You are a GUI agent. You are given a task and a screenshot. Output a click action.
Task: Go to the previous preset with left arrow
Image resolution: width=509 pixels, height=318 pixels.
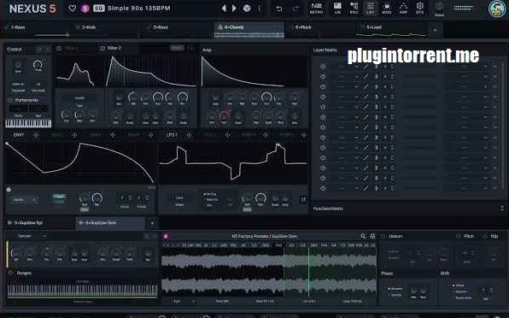[x=224, y=8]
